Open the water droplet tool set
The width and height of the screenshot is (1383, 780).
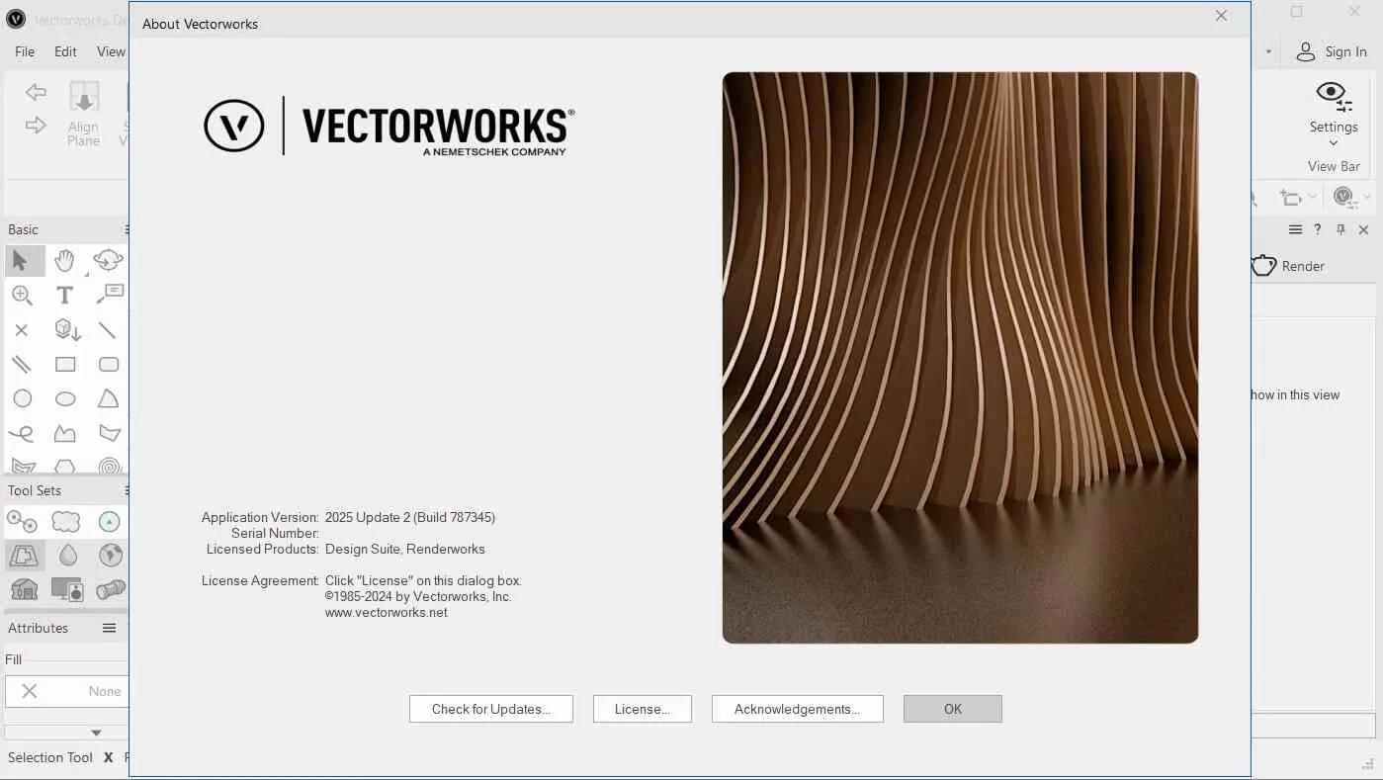tap(66, 555)
